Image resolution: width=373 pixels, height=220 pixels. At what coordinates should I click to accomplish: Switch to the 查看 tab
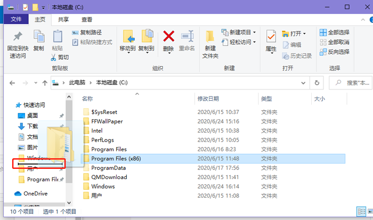(x=86, y=20)
